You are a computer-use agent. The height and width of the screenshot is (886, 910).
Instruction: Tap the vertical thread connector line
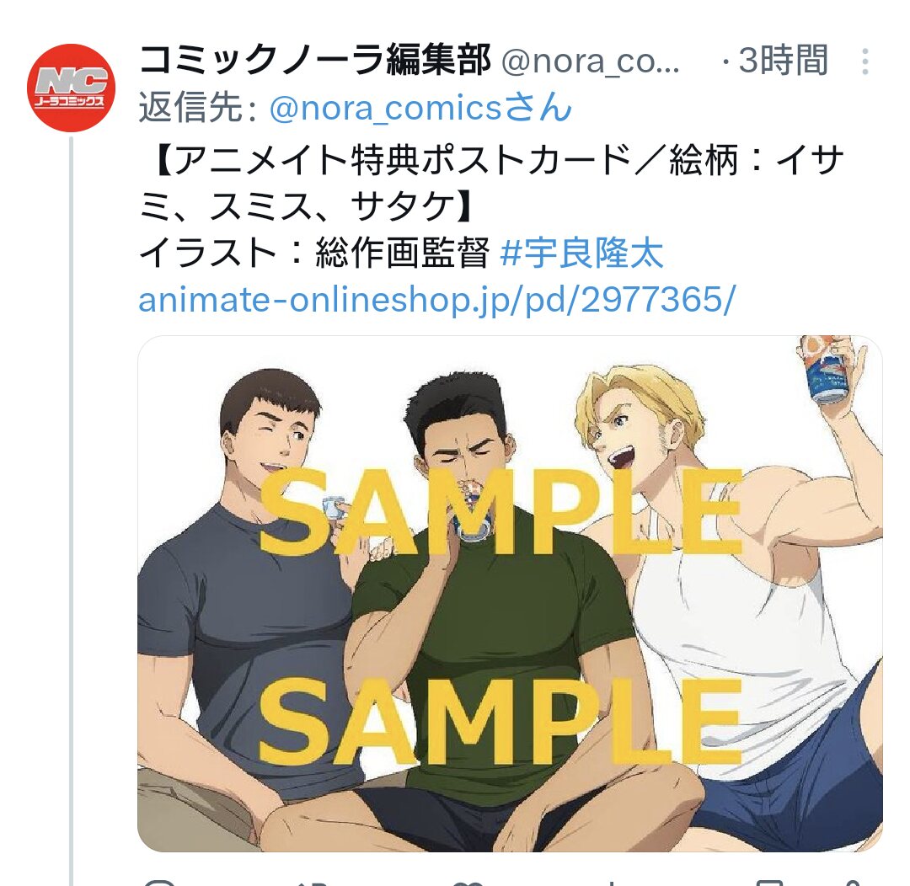pyautogui.click(x=72, y=510)
